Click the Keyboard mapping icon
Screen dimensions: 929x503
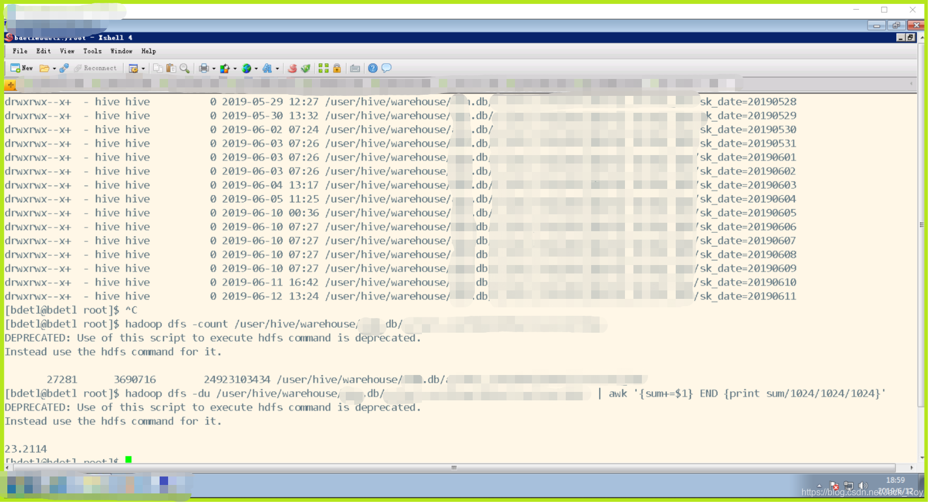[x=355, y=68]
